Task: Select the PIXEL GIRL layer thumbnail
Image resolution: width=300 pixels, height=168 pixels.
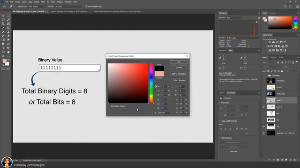Action: (x=271, y=94)
